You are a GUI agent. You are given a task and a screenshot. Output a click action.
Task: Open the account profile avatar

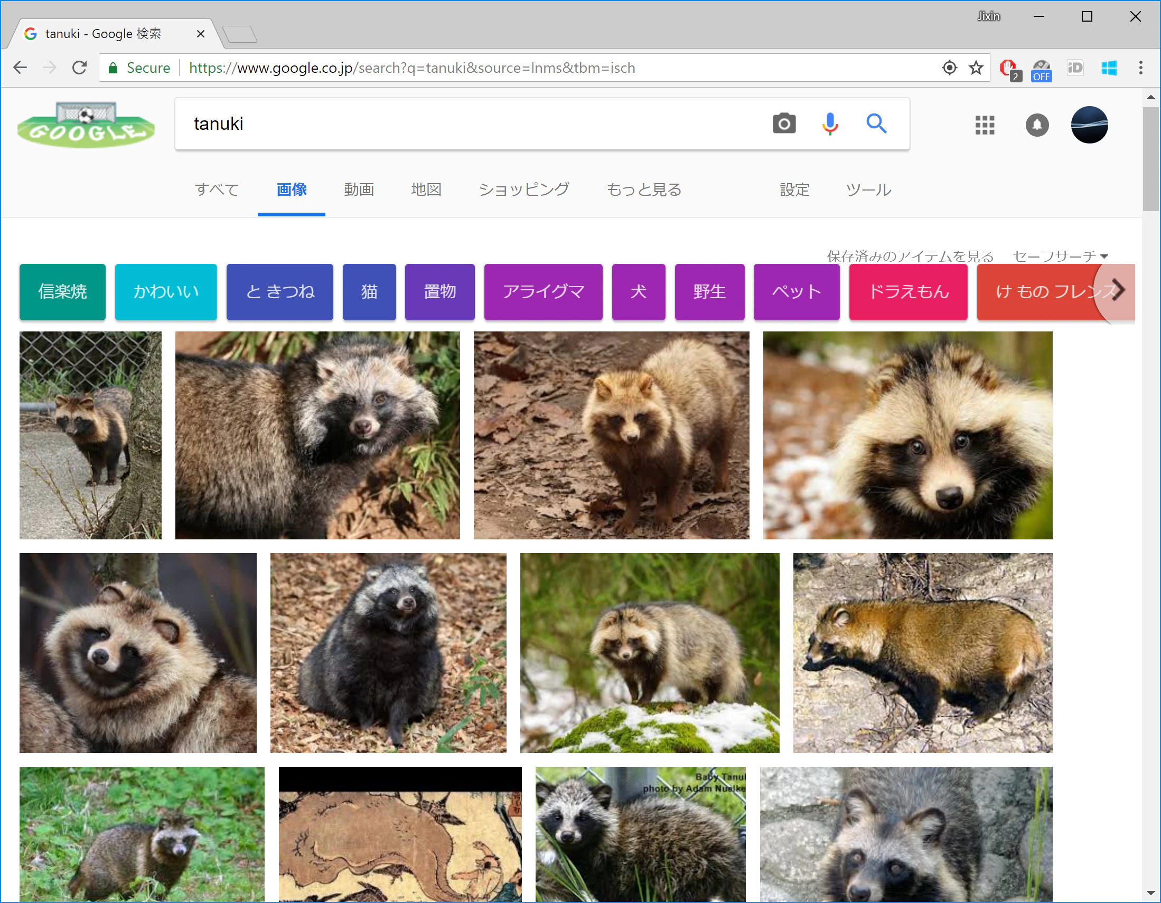1089,125
